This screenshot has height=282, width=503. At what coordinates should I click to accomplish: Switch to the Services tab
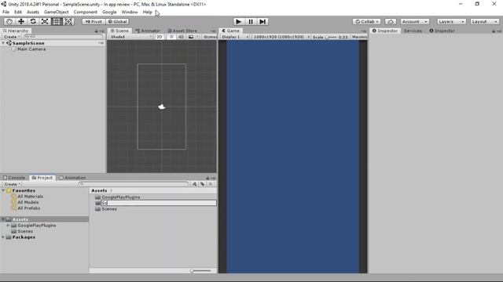click(x=413, y=31)
